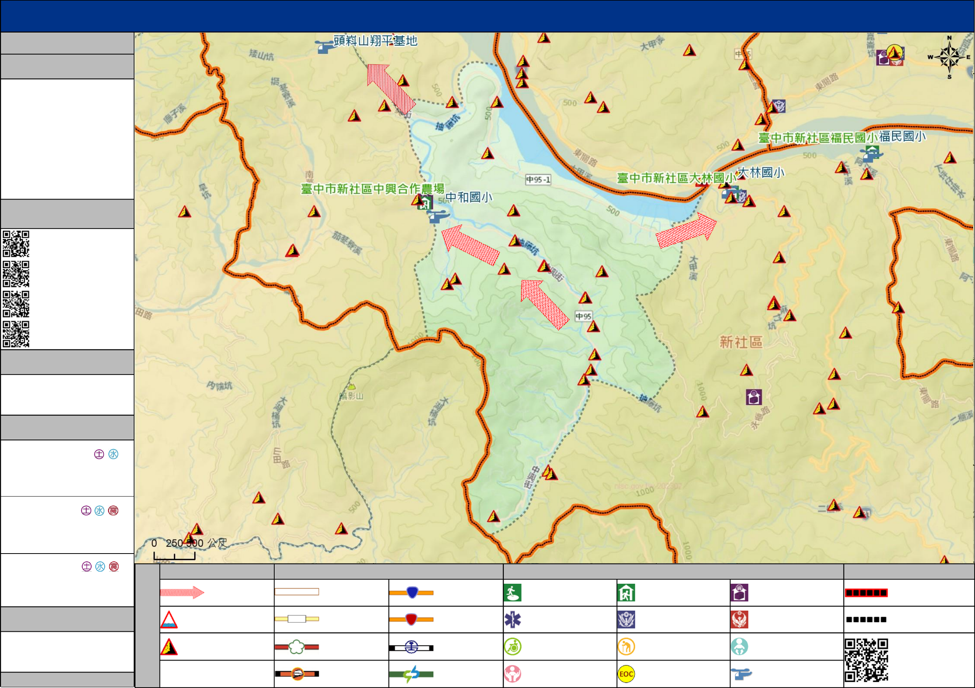Click the blue star-of-life medical icon

[x=513, y=620]
